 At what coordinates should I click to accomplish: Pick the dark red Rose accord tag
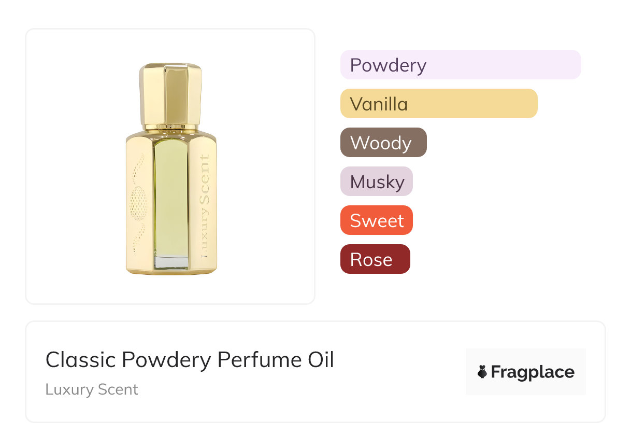375,259
